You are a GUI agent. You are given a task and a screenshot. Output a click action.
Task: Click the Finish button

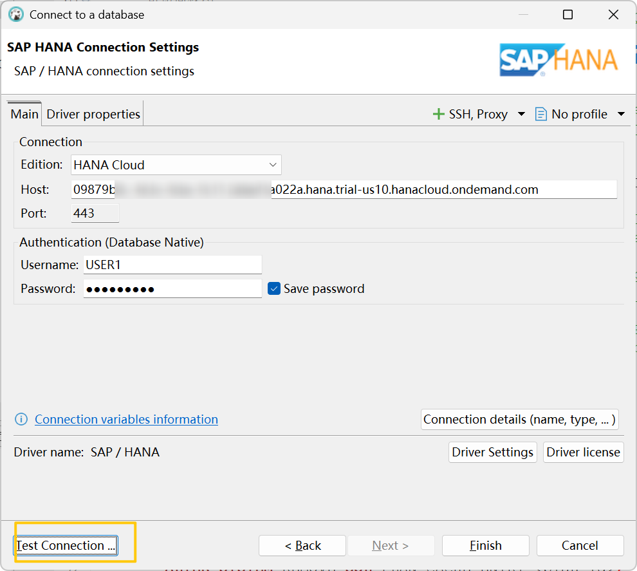tap(485, 545)
